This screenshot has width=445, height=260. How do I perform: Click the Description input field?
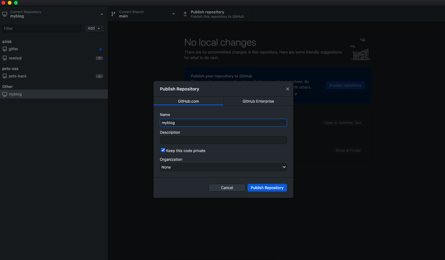point(223,140)
